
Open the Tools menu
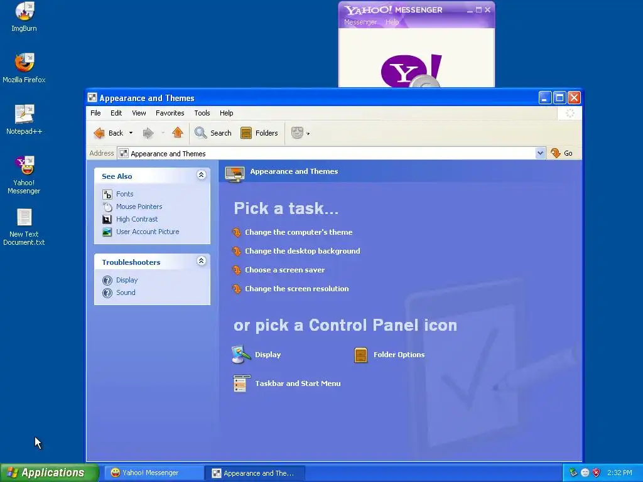pos(202,113)
